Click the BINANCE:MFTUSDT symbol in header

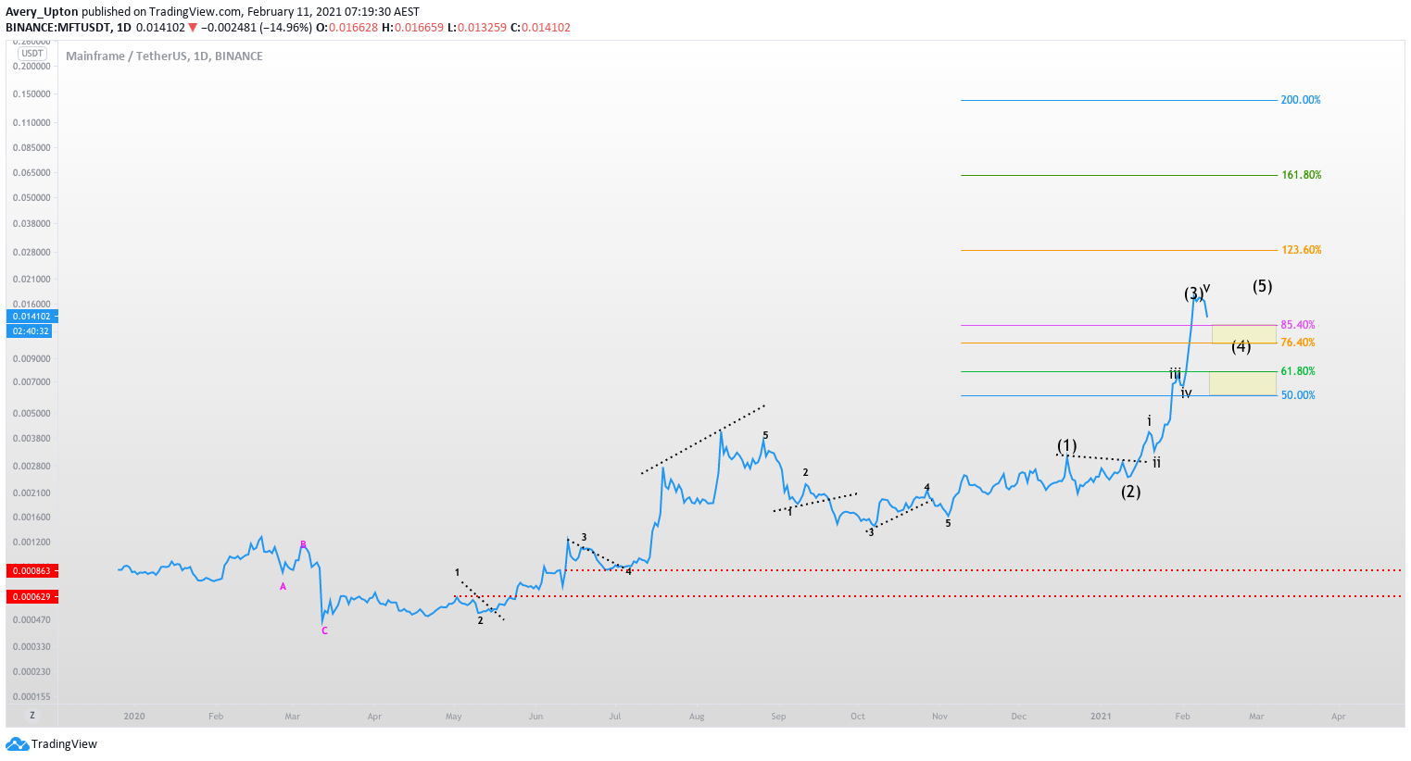tap(57, 28)
